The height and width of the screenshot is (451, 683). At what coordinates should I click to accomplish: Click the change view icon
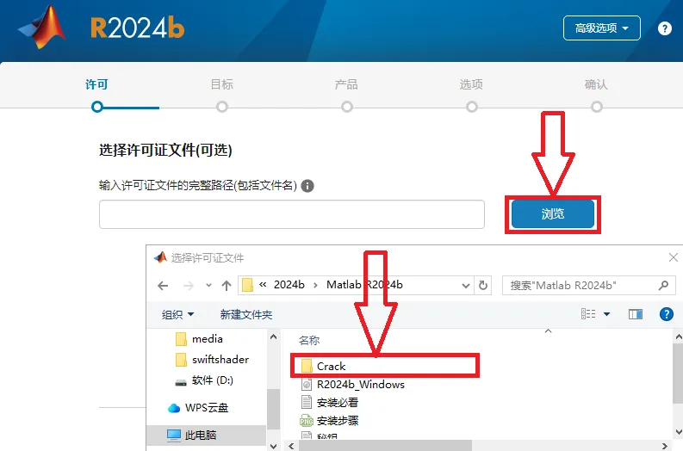coord(588,314)
